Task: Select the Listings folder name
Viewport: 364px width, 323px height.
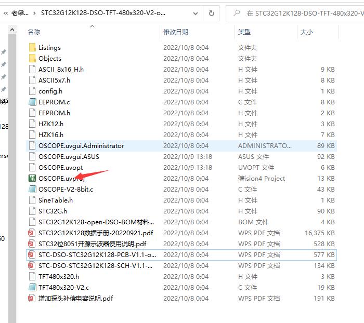Action: pyautogui.click(x=50, y=48)
